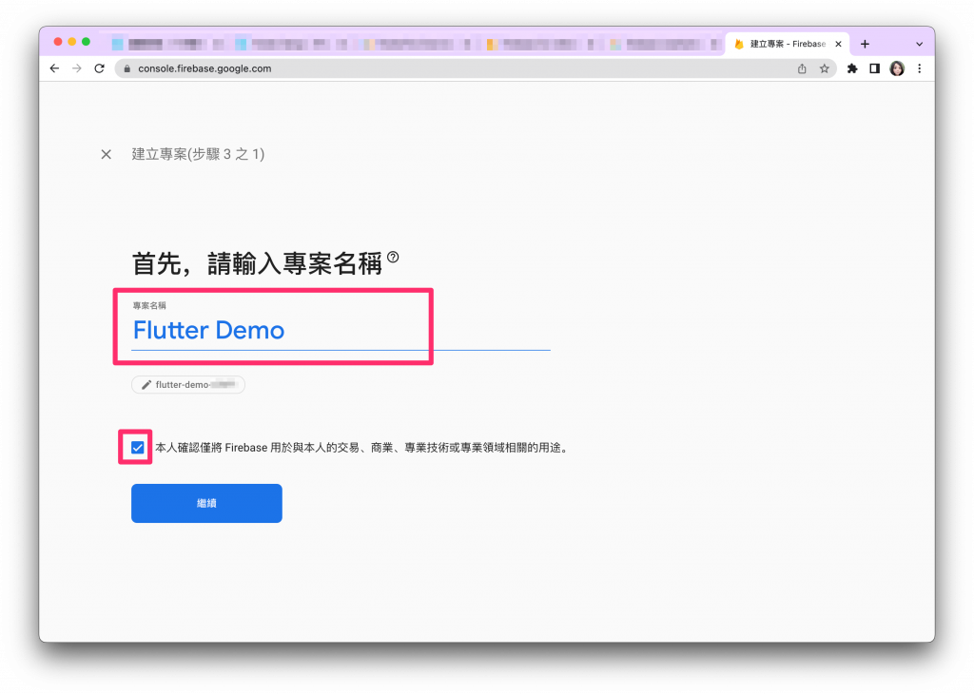Click the Flutter Demo project name field

(341, 330)
